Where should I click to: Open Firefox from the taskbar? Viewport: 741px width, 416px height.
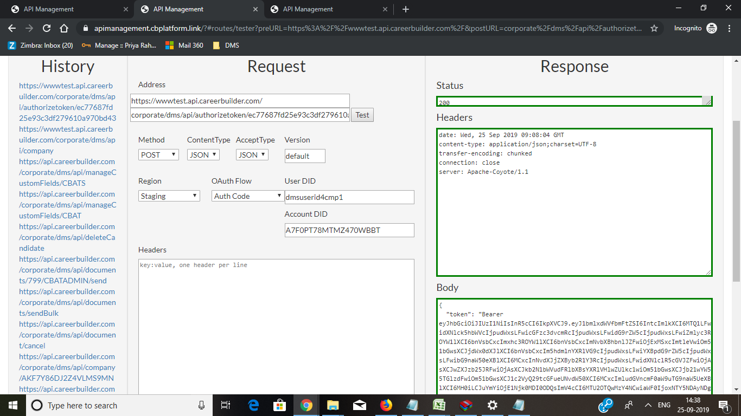386,405
